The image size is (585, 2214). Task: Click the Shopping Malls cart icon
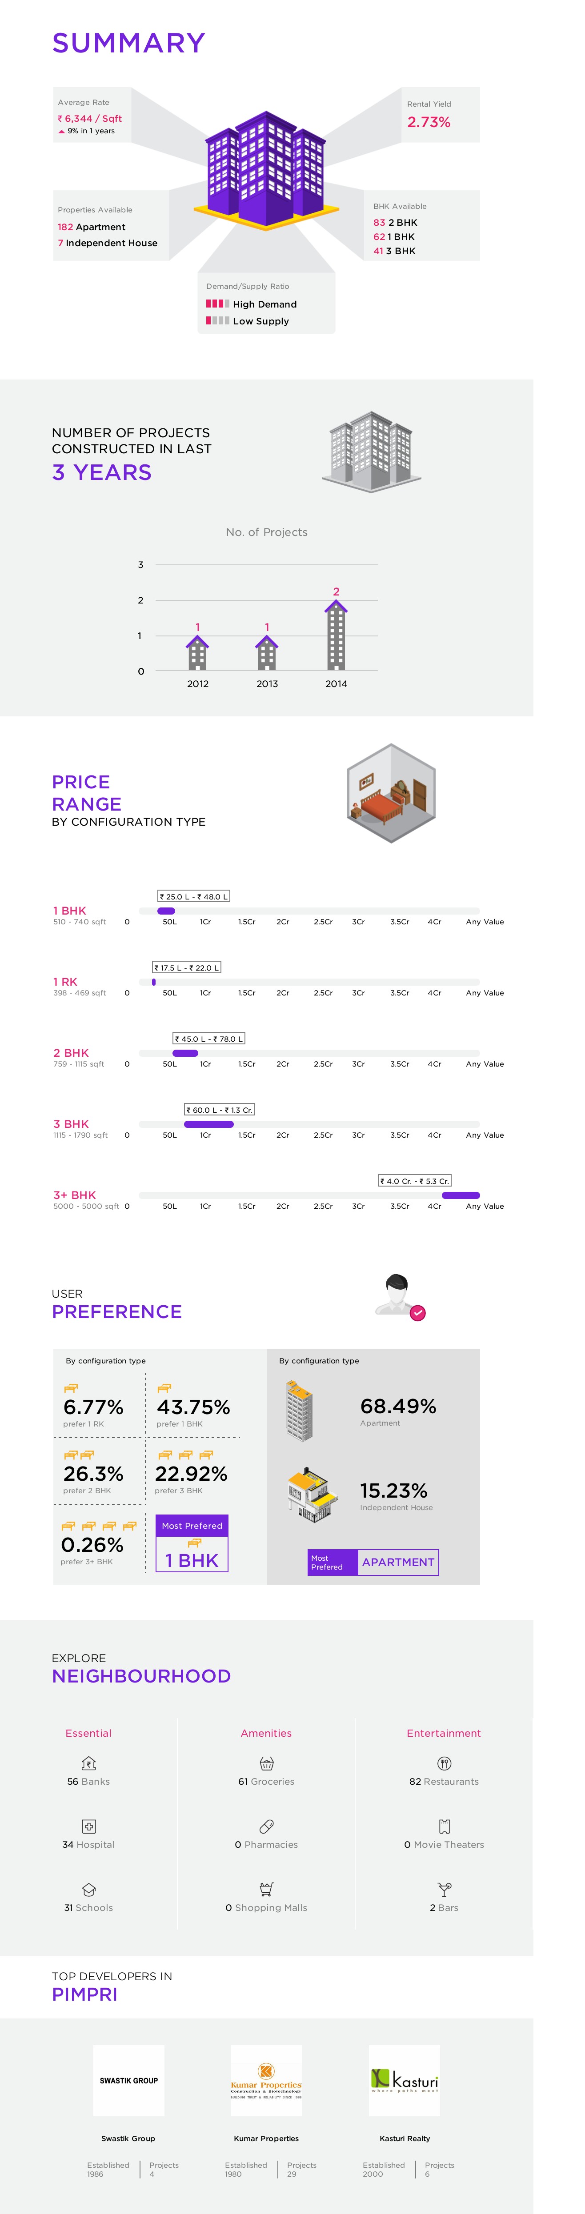coord(267,1889)
